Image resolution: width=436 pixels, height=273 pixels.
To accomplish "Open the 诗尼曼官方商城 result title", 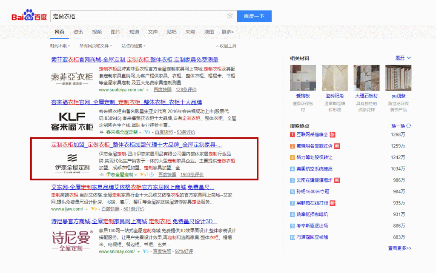I will tap(134, 222).
